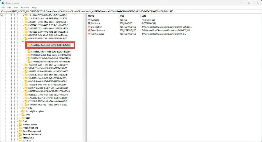Click the Description string value icon
The width and height of the screenshot is (262, 142).
(89, 27)
